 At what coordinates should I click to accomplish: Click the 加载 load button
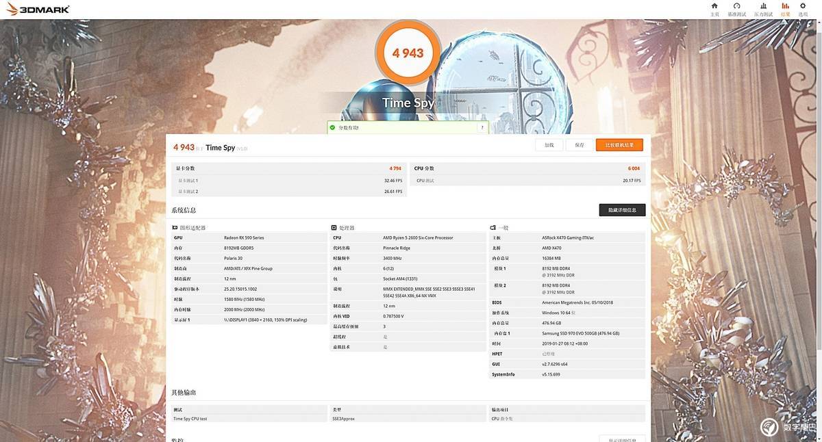coord(549,145)
